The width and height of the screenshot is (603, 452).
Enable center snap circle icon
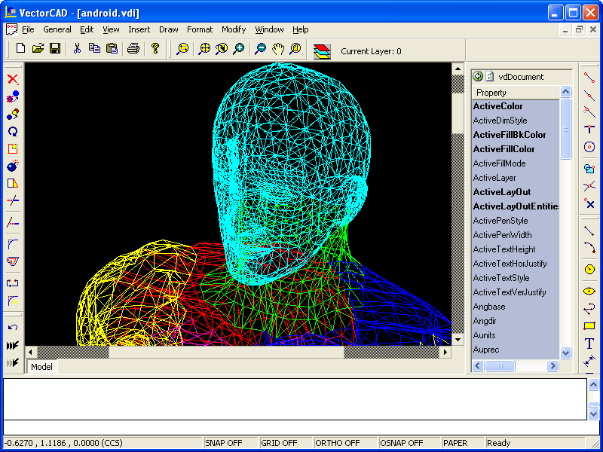(x=589, y=147)
